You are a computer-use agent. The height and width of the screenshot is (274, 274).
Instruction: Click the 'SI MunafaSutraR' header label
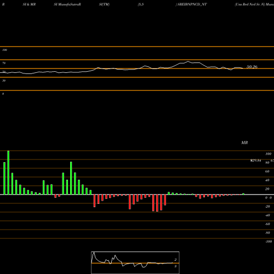tap(67, 4)
